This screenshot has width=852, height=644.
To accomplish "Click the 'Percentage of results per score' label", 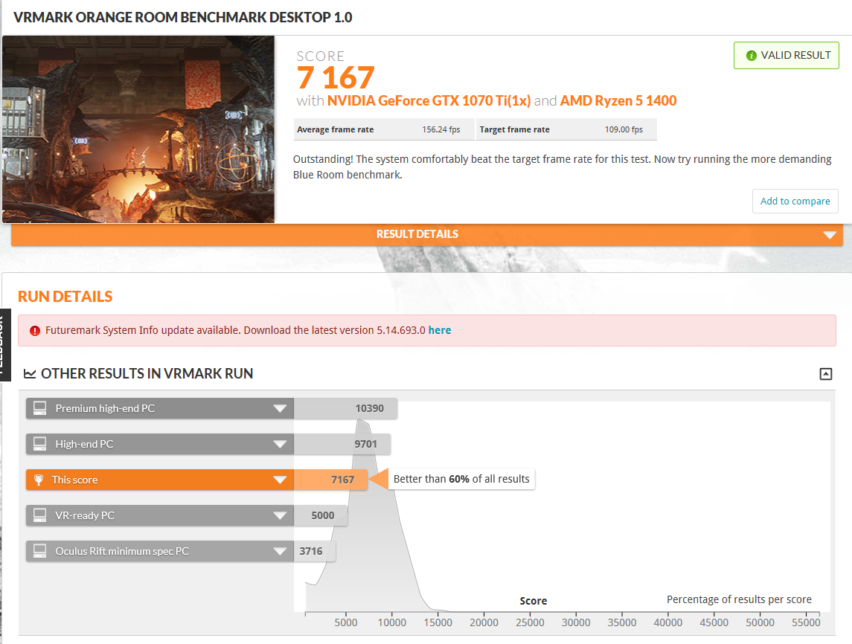I will tap(739, 599).
